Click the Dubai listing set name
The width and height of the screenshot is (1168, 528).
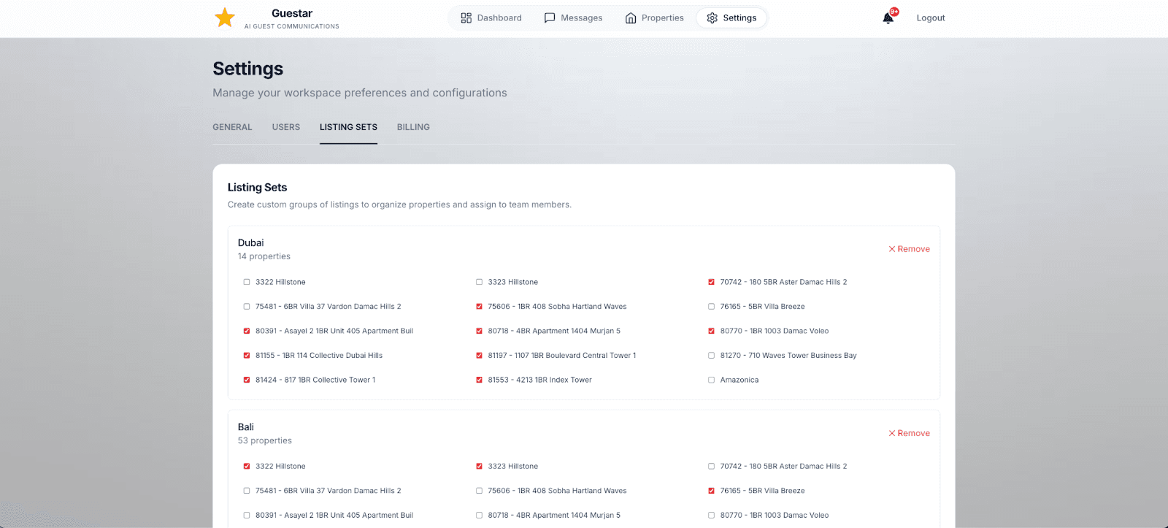(250, 242)
